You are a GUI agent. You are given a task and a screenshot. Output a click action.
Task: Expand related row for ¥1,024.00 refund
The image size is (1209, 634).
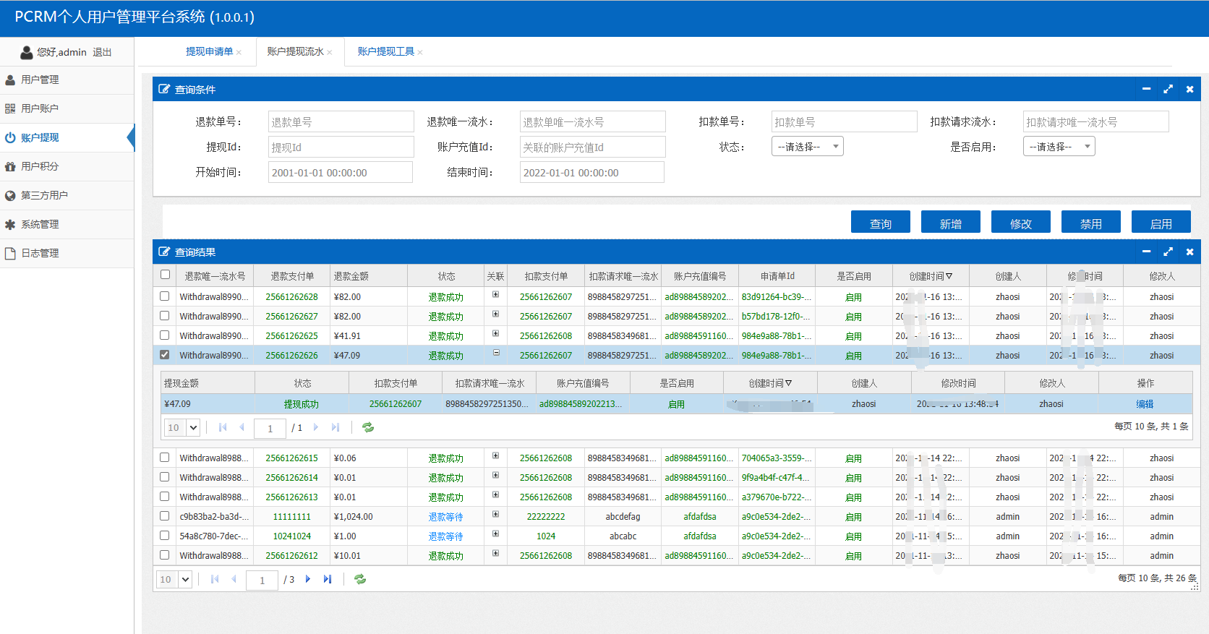pyautogui.click(x=495, y=514)
